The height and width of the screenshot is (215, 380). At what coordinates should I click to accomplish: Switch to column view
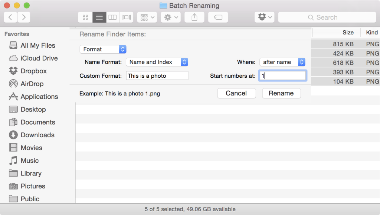tap(113, 17)
